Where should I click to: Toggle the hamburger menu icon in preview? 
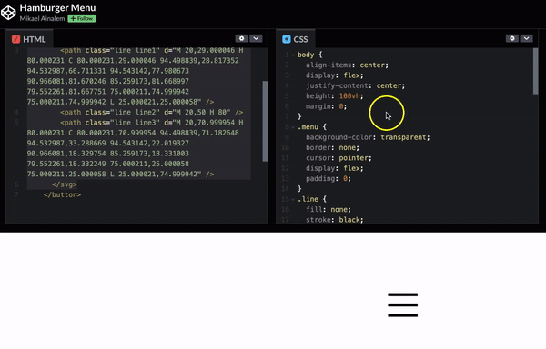[403, 304]
